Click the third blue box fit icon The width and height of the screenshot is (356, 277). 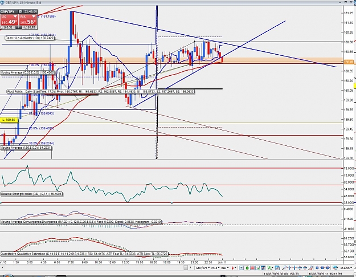tap(328, 268)
